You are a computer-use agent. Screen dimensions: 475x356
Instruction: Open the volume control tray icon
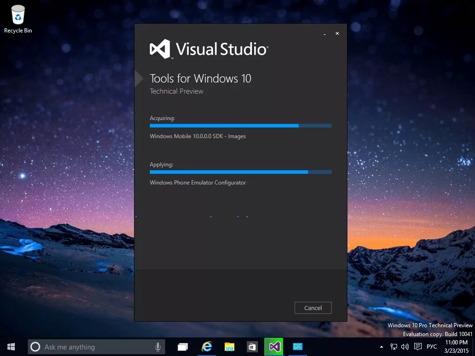[404, 347]
